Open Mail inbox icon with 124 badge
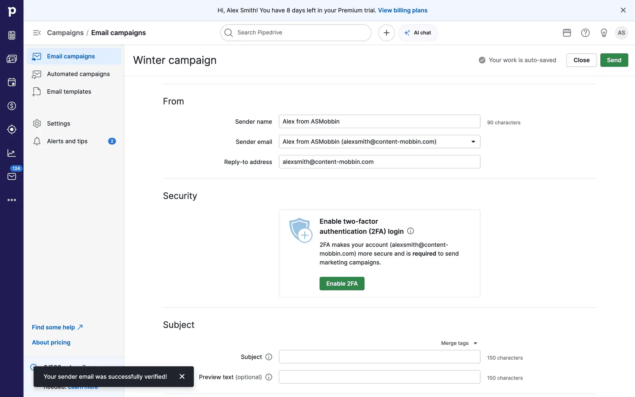The height and width of the screenshot is (397, 635). pos(12,176)
